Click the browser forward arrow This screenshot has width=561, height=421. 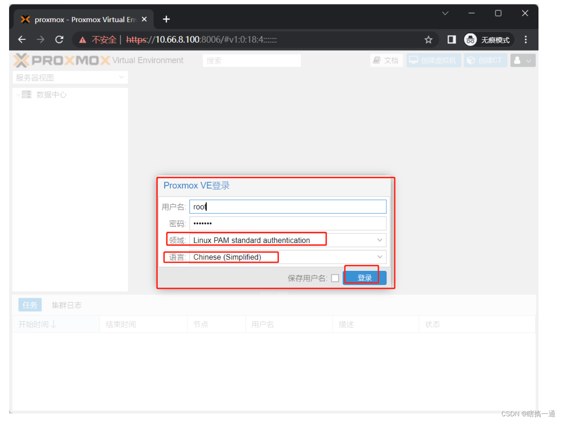coord(40,39)
